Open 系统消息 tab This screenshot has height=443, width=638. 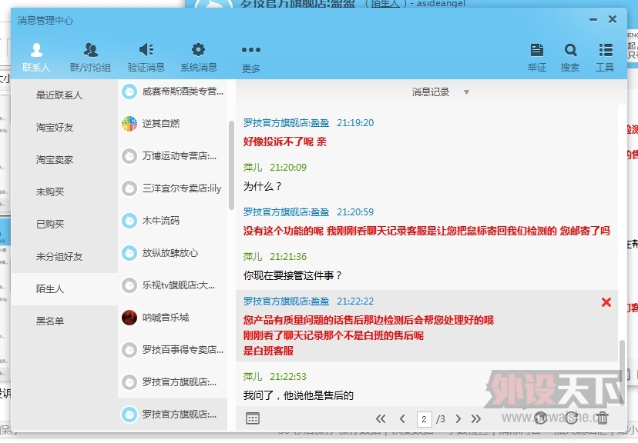(x=199, y=57)
